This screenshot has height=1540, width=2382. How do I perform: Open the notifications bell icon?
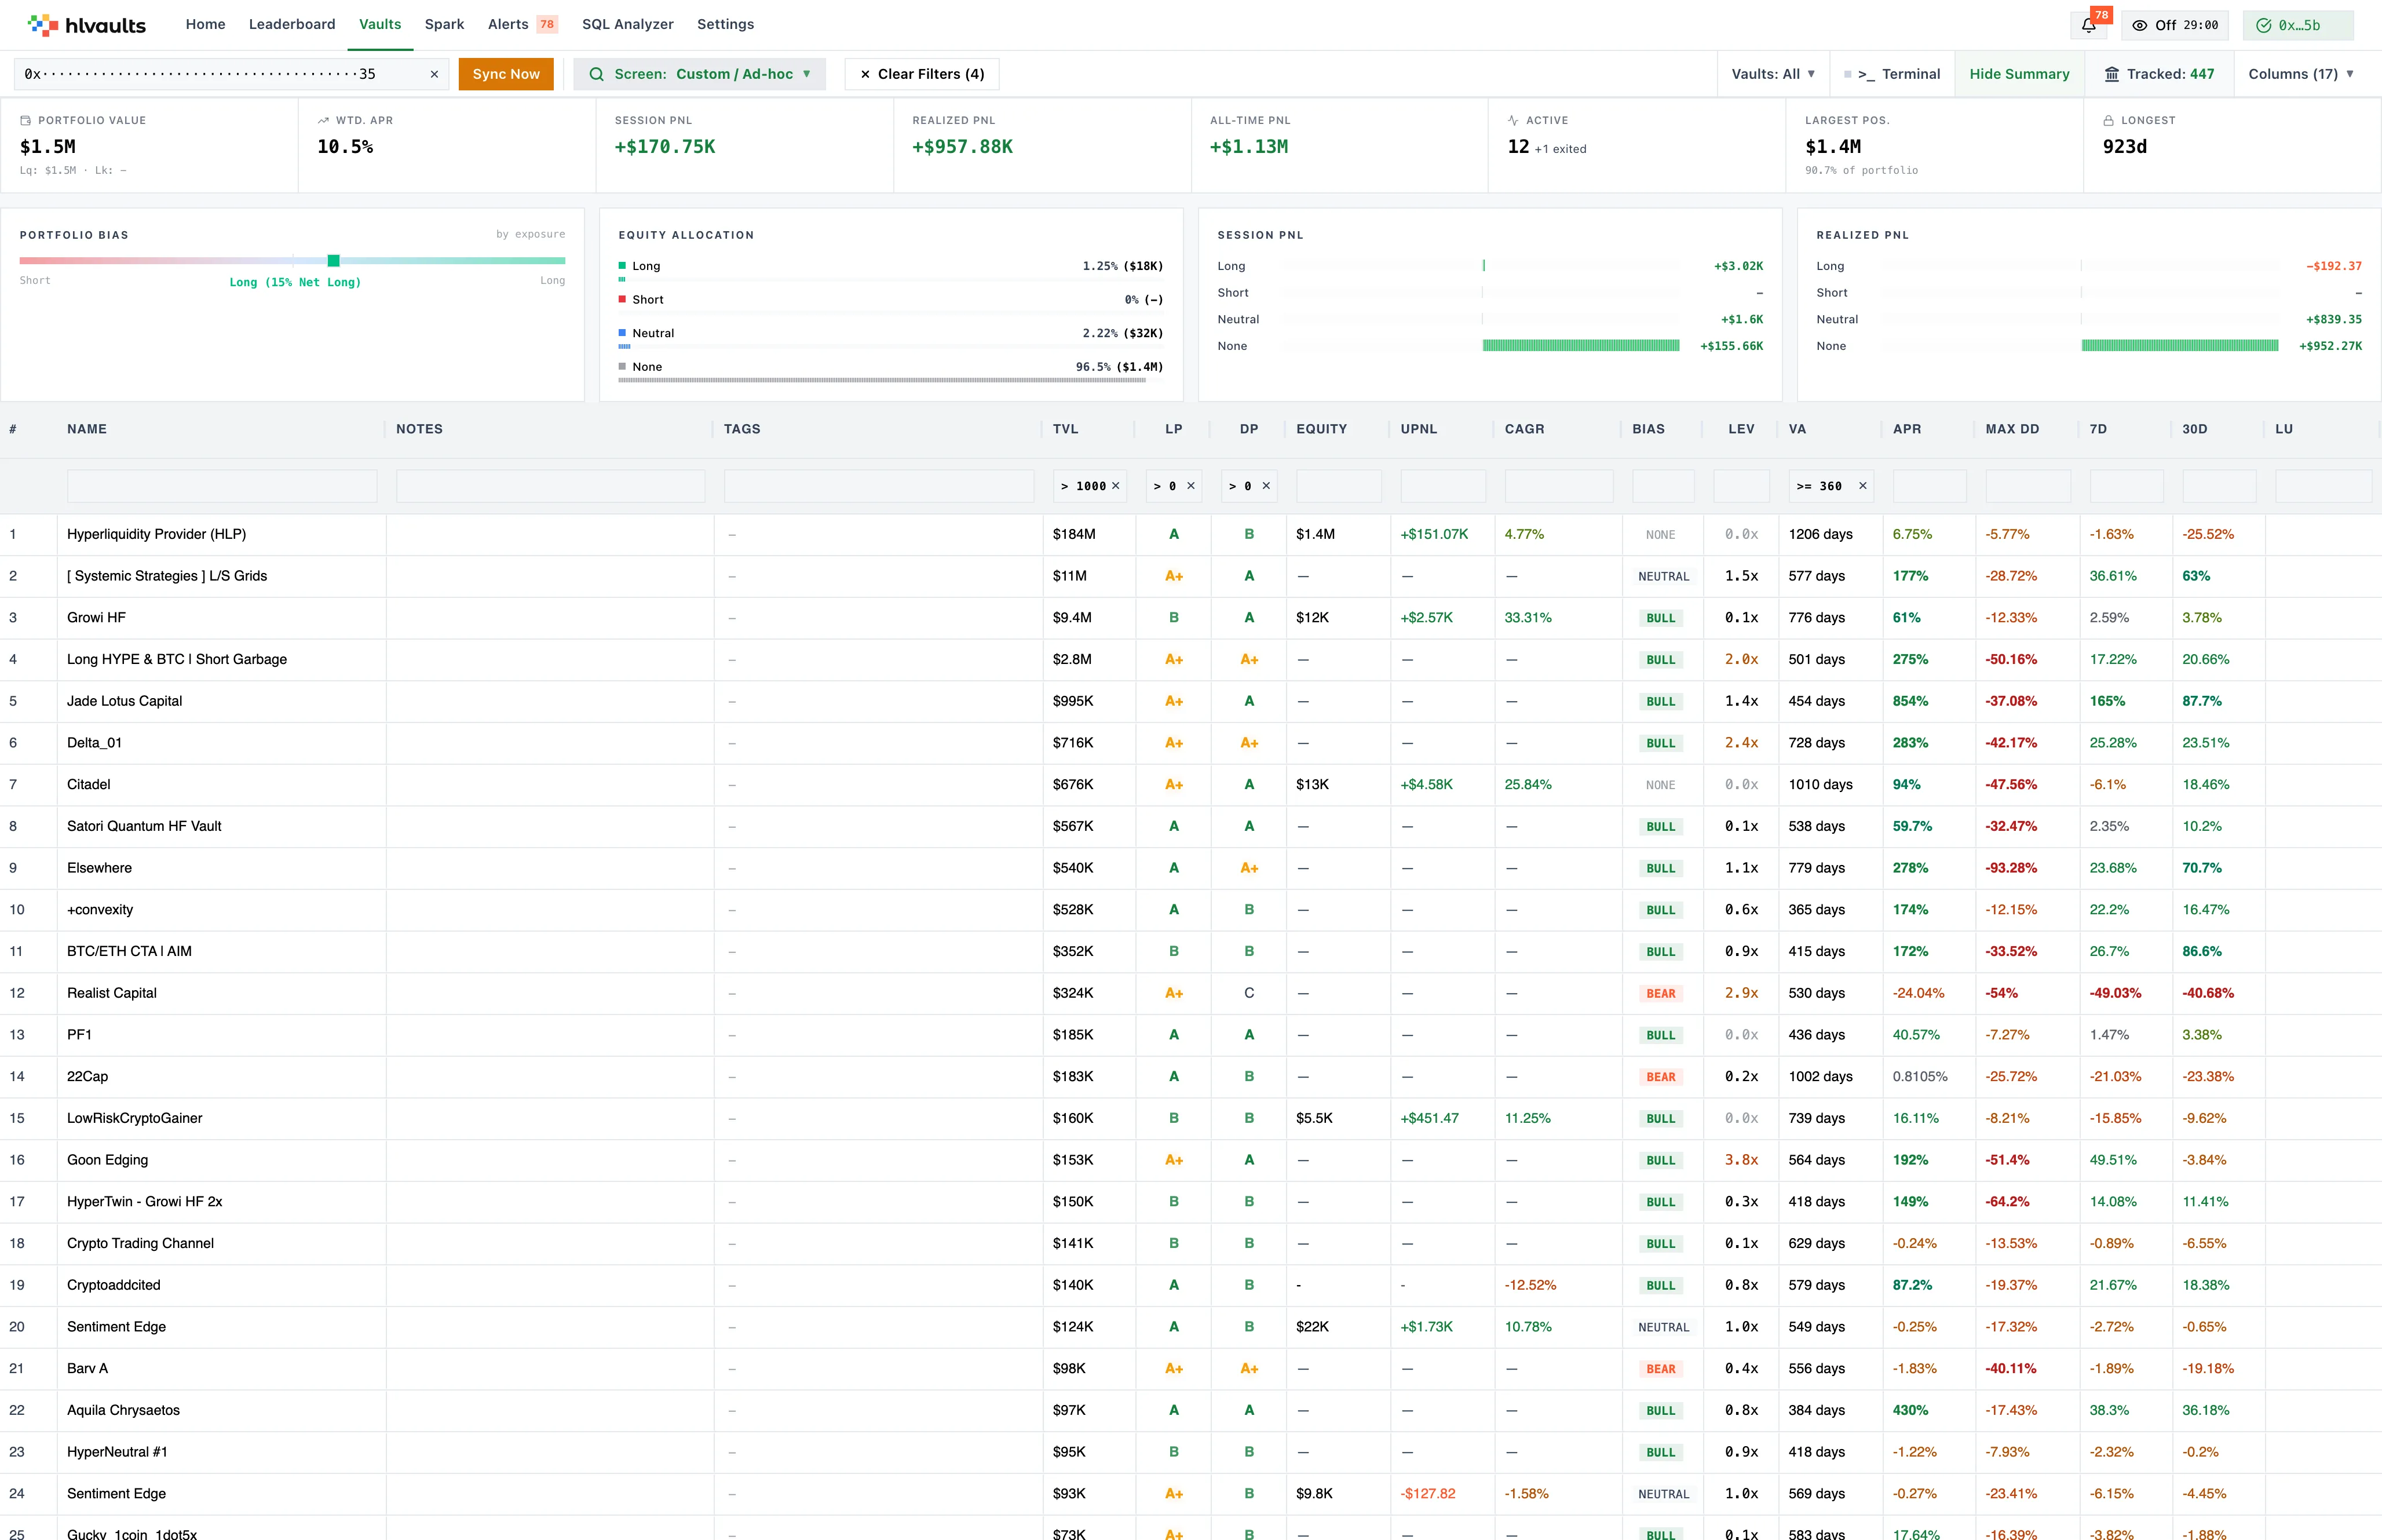(x=2088, y=25)
